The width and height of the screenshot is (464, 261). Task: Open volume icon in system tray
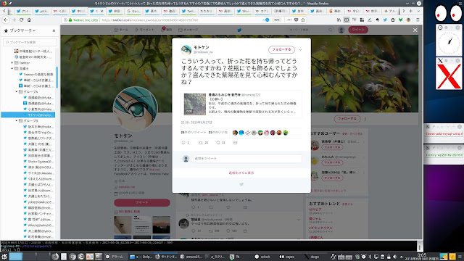point(394,257)
